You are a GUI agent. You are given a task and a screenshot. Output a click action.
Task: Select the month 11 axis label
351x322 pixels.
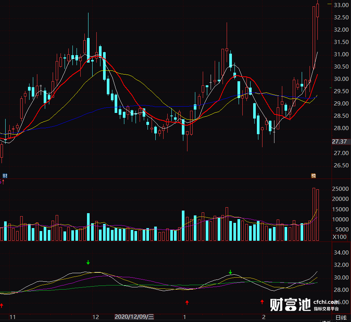tap(13, 317)
